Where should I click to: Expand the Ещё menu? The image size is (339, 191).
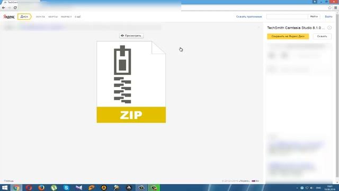(78, 16)
